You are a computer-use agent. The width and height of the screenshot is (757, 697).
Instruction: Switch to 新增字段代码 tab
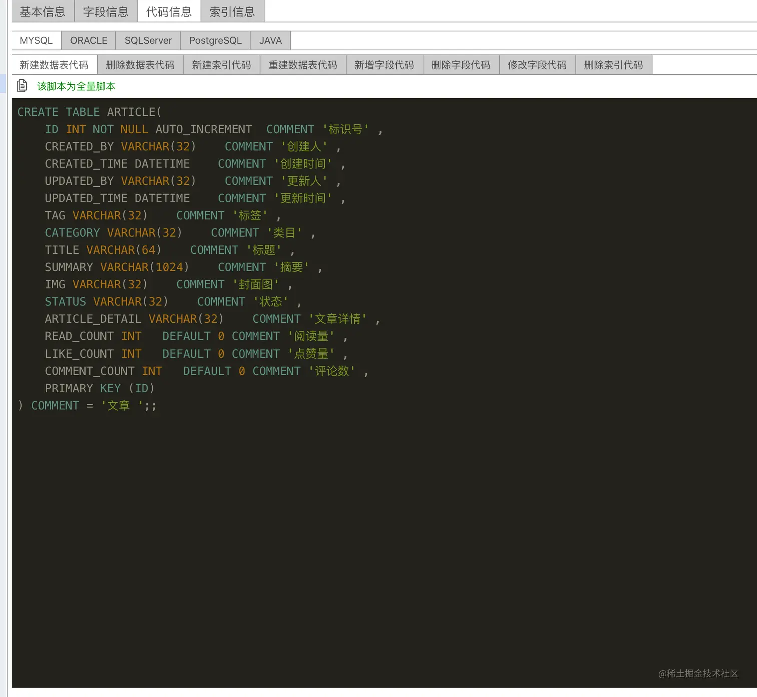(x=385, y=65)
